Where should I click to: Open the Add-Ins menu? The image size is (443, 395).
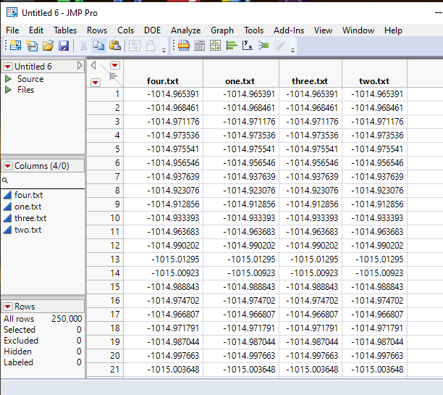[x=289, y=30]
